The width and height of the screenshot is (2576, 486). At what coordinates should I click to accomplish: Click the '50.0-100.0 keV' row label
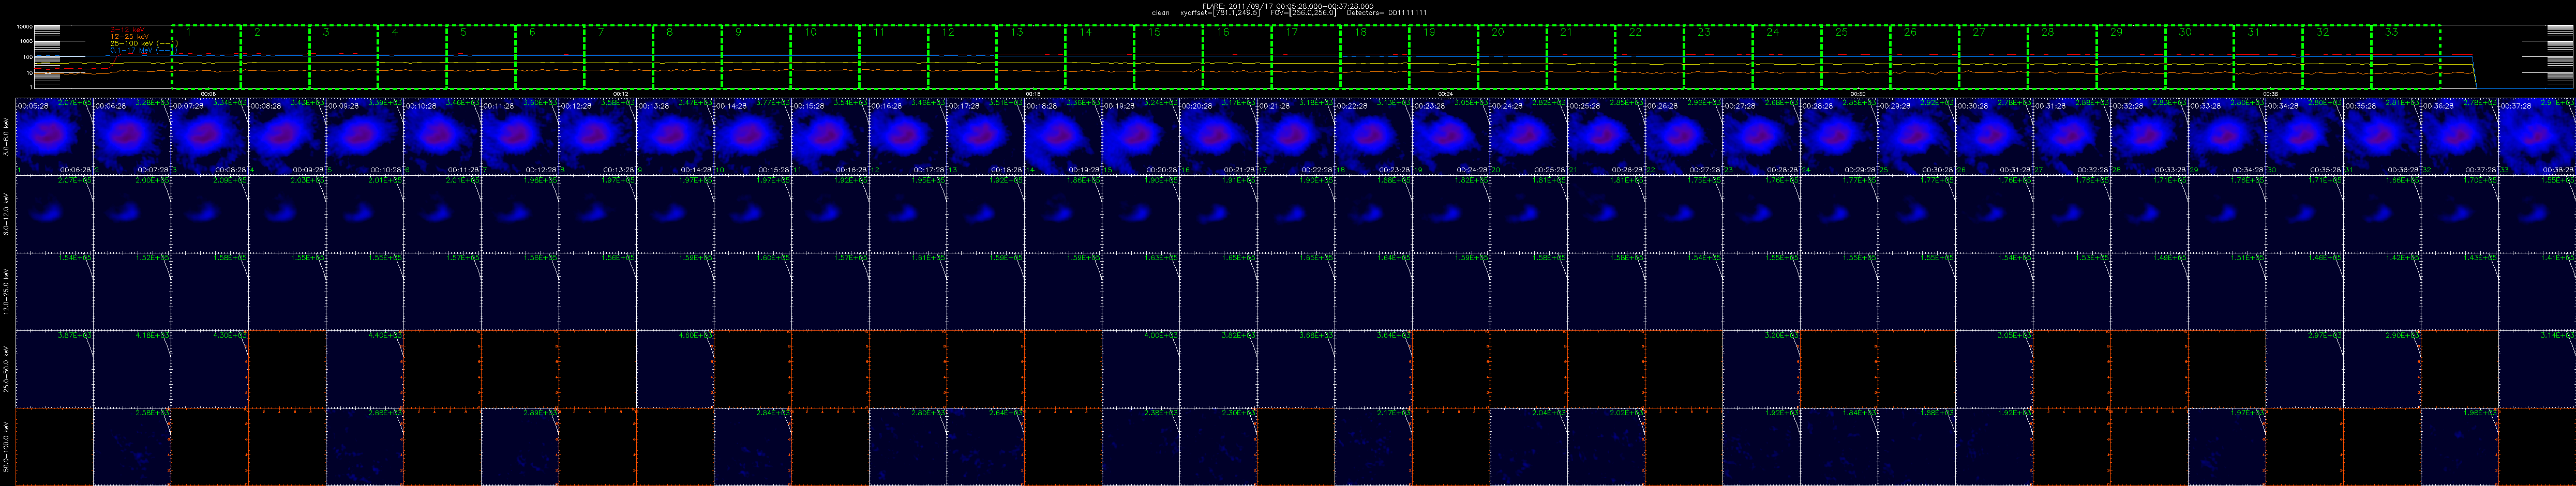point(7,446)
